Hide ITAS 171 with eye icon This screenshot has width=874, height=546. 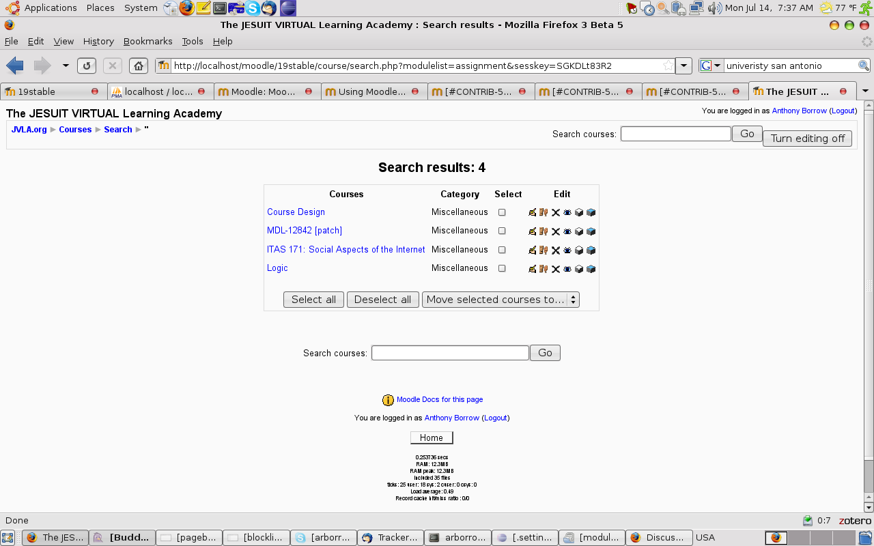pyautogui.click(x=567, y=250)
